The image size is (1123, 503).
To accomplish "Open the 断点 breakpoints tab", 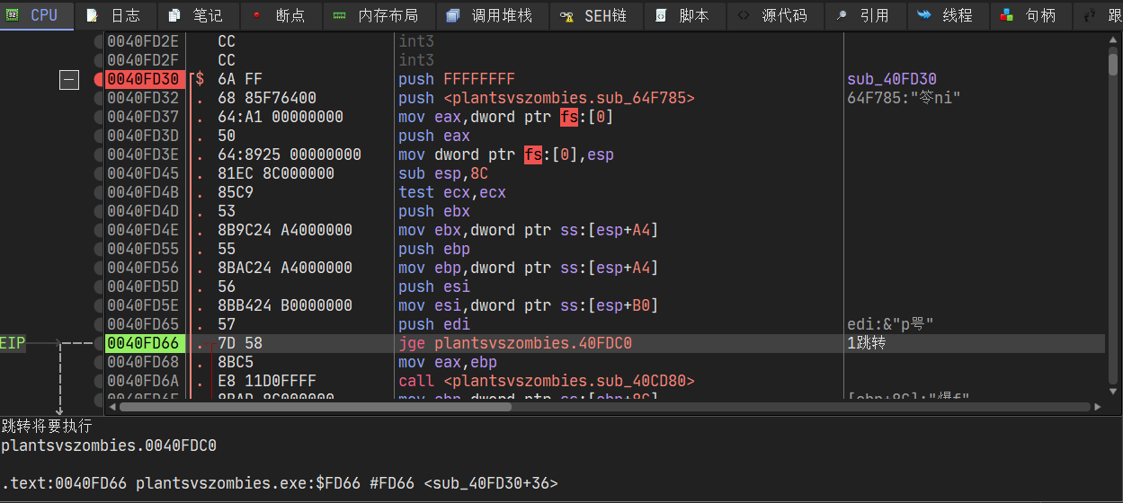I will tap(281, 15).
